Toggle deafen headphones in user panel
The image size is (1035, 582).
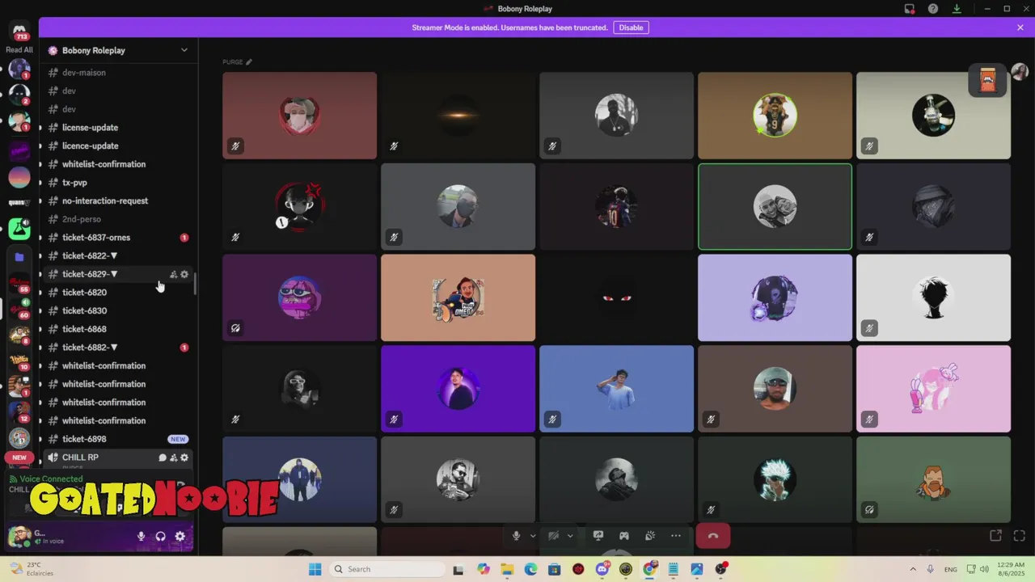160,537
